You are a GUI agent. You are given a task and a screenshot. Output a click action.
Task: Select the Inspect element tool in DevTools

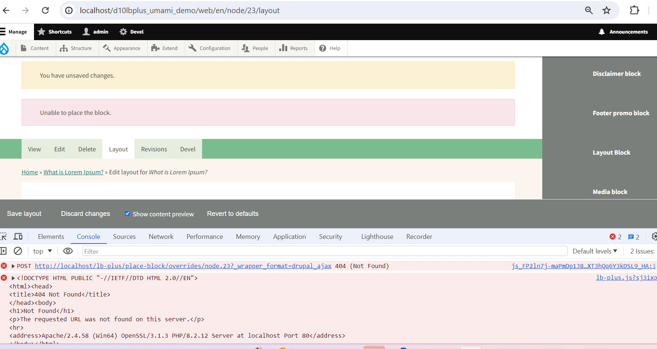(x=4, y=236)
